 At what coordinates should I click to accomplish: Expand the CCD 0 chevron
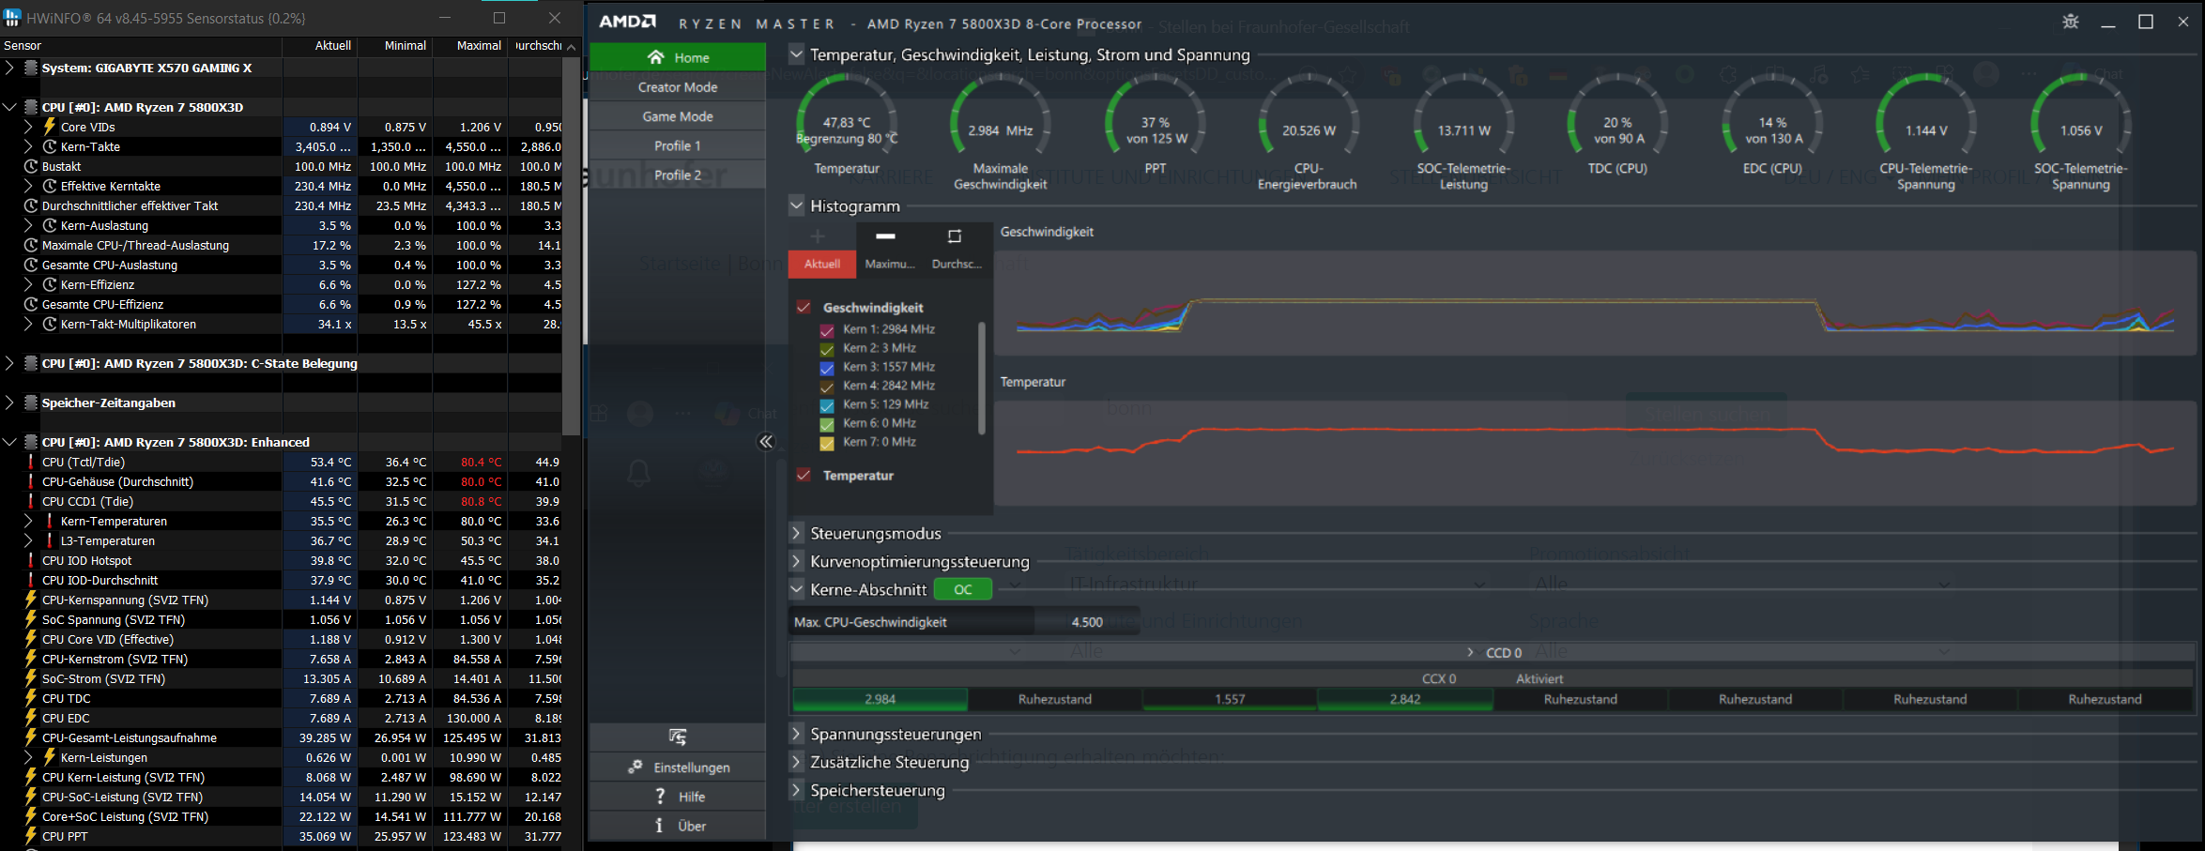pyautogui.click(x=1470, y=652)
